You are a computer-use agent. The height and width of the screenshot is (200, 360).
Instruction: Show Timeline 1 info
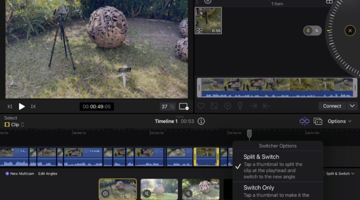click(x=201, y=121)
